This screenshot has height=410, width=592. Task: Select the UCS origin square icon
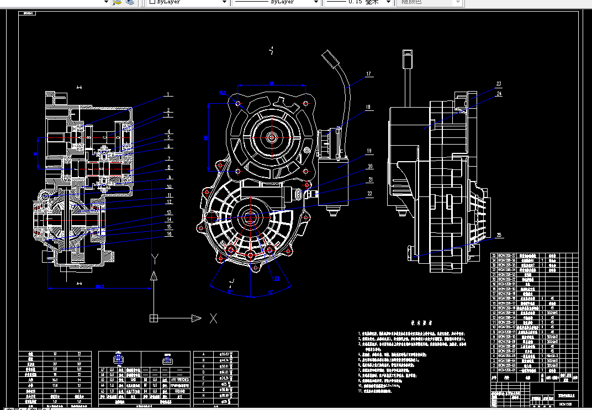tap(154, 318)
